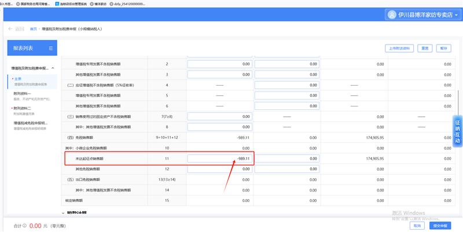Collapse the 报表列表 panel via menu icon
Image resolution: width=463 pixels, height=232 pixels.
51,48
